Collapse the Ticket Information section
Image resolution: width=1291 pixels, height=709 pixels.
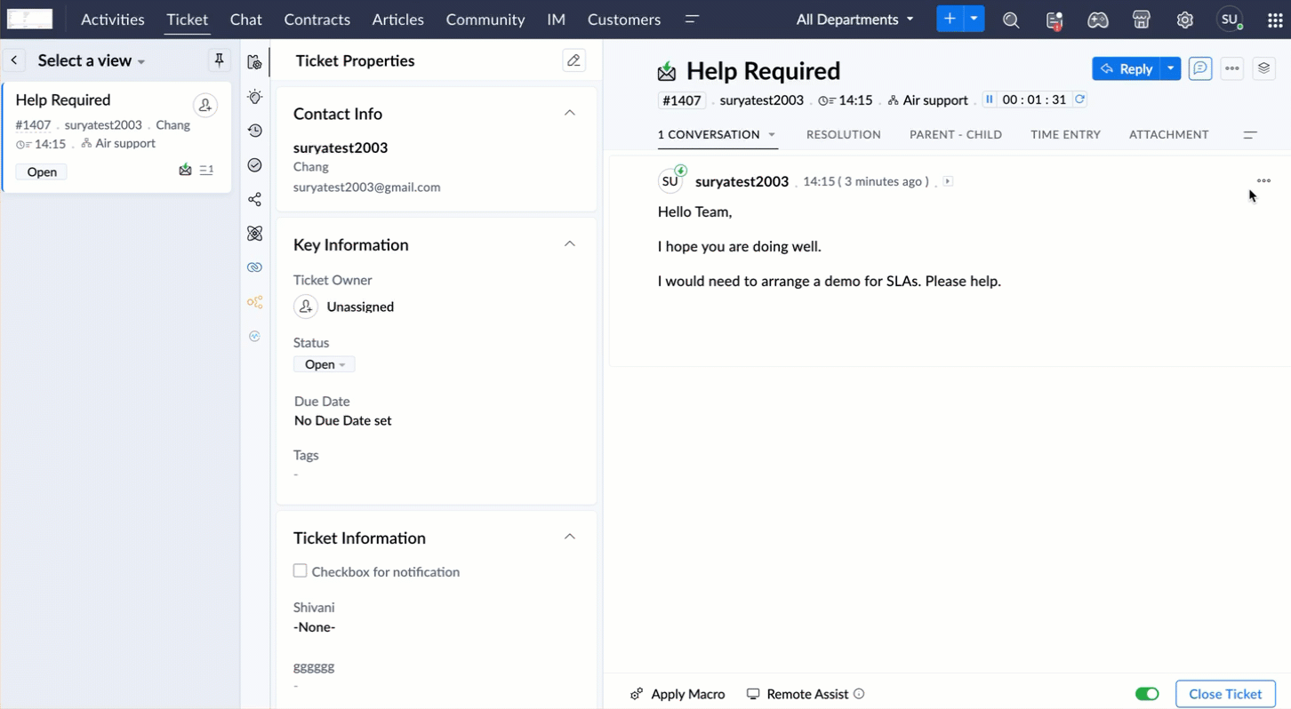pyautogui.click(x=570, y=538)
